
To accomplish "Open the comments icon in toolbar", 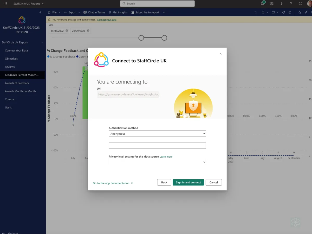I will click(x=290, y=12).
